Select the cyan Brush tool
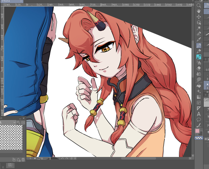The image size is (209, 169). tap(199, 57)
